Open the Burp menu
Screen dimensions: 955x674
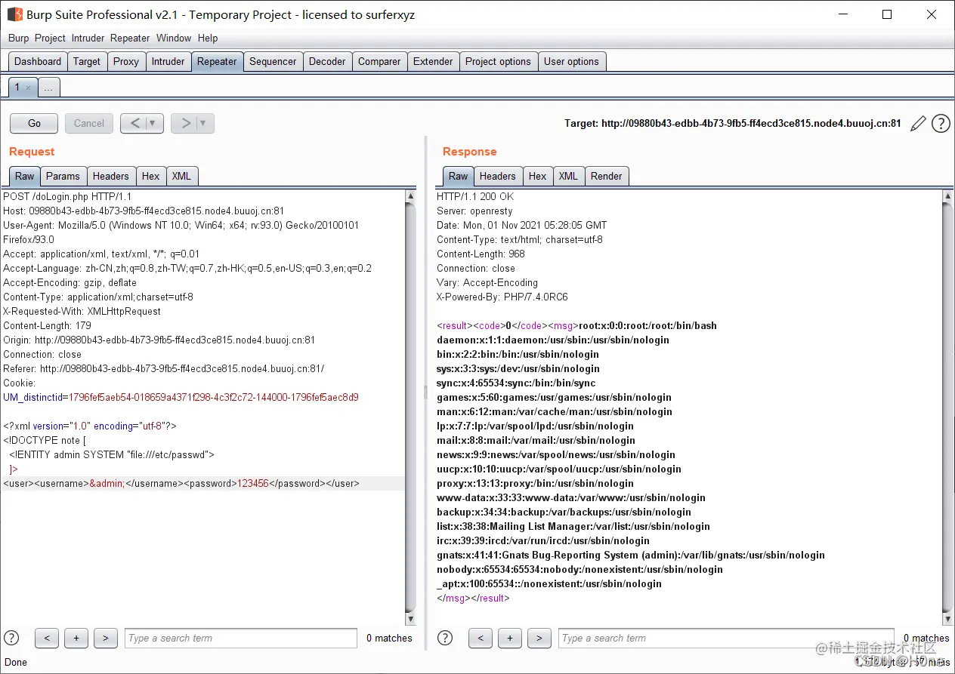pyautogui.click(x=18, y=38)
